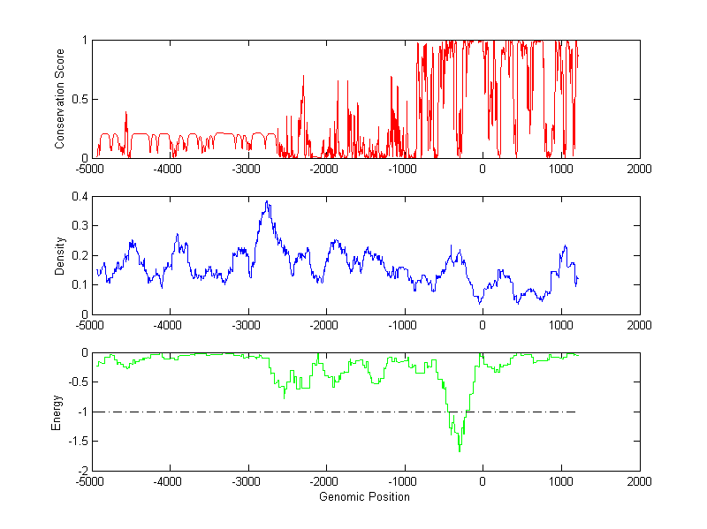
Task: Click the "Genomic Position" x-axis label
Action: (365, 497)
